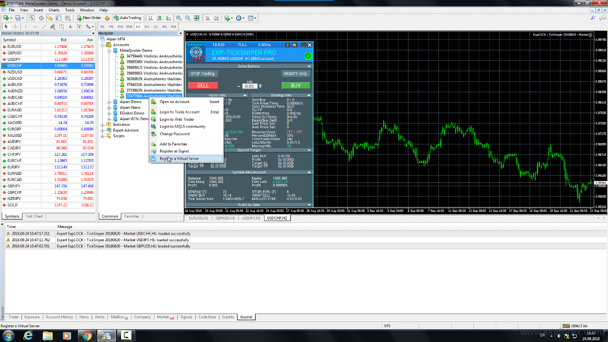Open TickSniper panel help question icon
Image resolution: width=608 pixels, height=342 pixels.
[287, 45]
